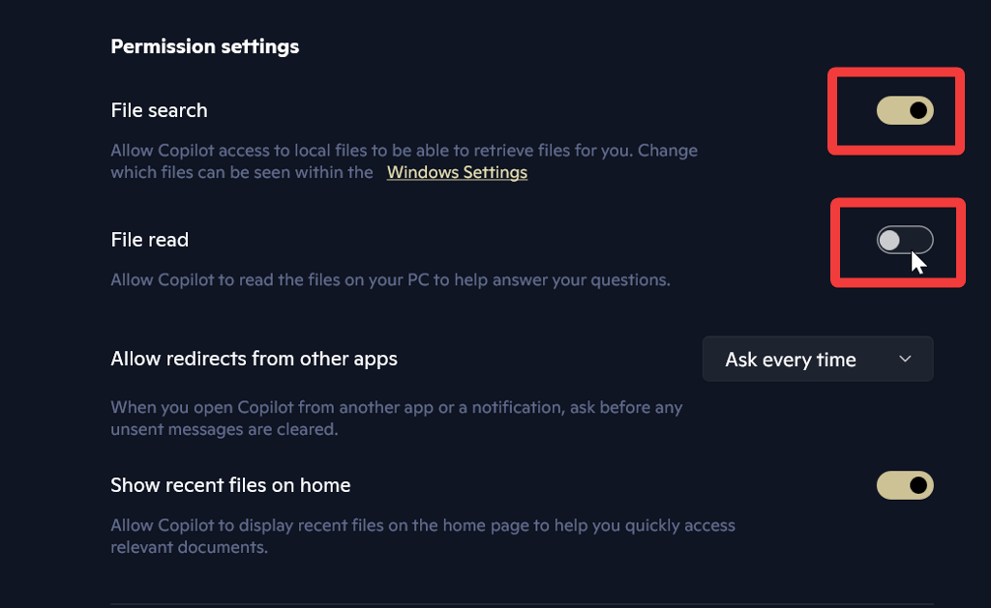The image size is (991, 608).
Task: Click the File search label
Action: [159, 110]
